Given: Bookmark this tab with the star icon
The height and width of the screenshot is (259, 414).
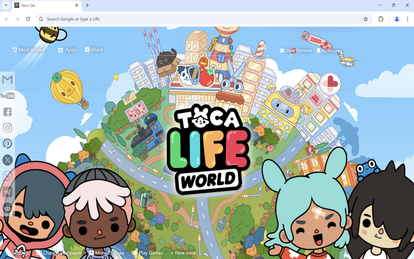Looking at the screenshot, I should (366, 19).
